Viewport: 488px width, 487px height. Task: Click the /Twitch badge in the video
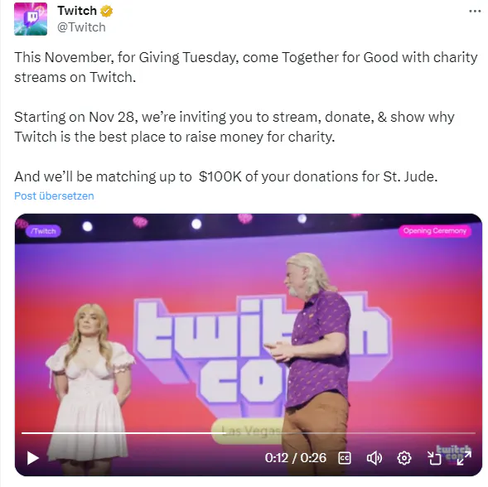click(43, 231)
